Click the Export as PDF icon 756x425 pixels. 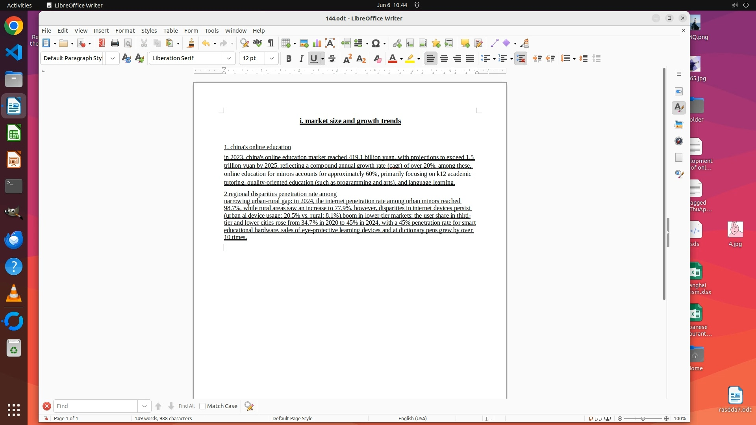click(102, 43)
